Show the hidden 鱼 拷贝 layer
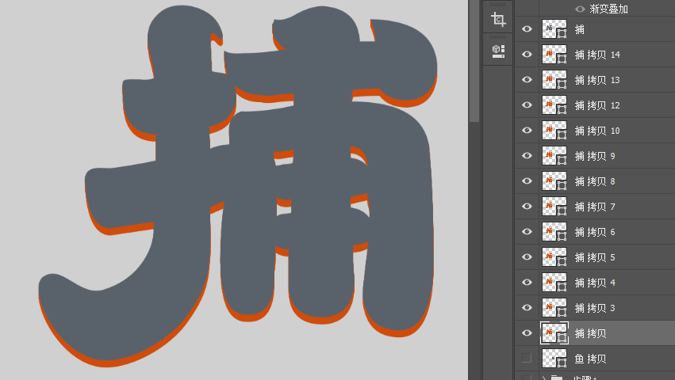 (x=527, y=358)
